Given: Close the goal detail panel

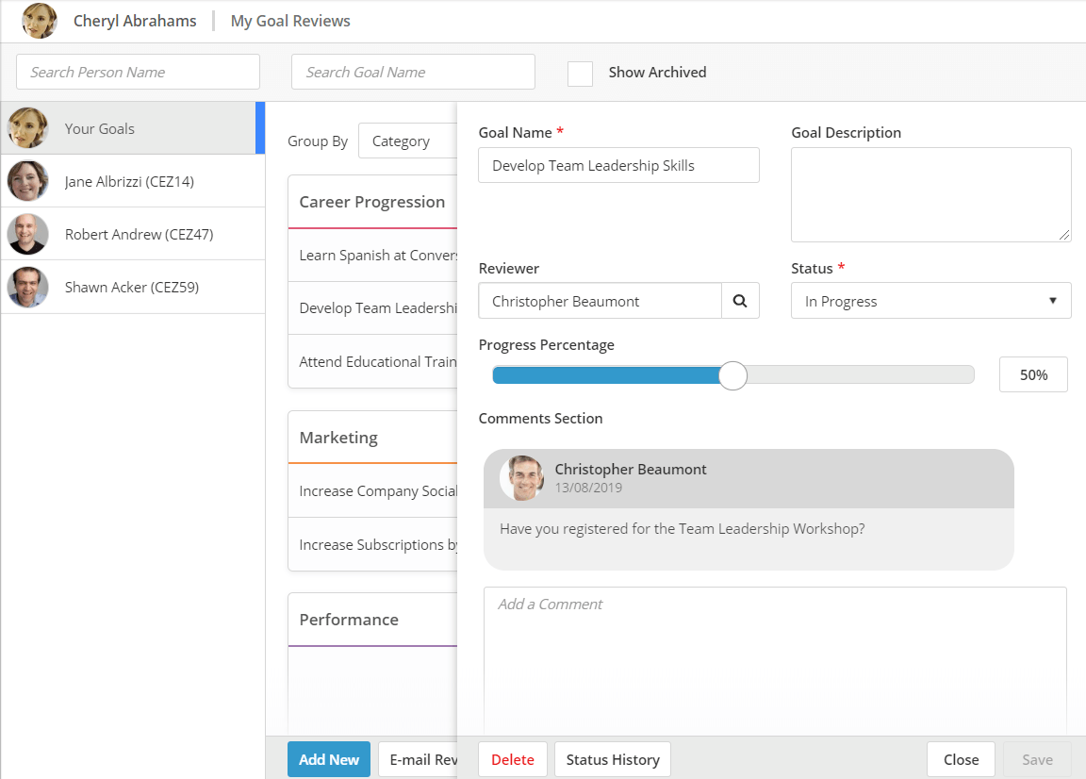Looking at the screenshot, I should [x=961, y=759].
